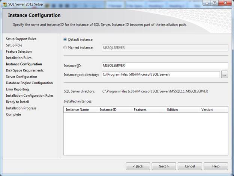
Task: Click the SQL Server directory path text
Action: [155, 91]
